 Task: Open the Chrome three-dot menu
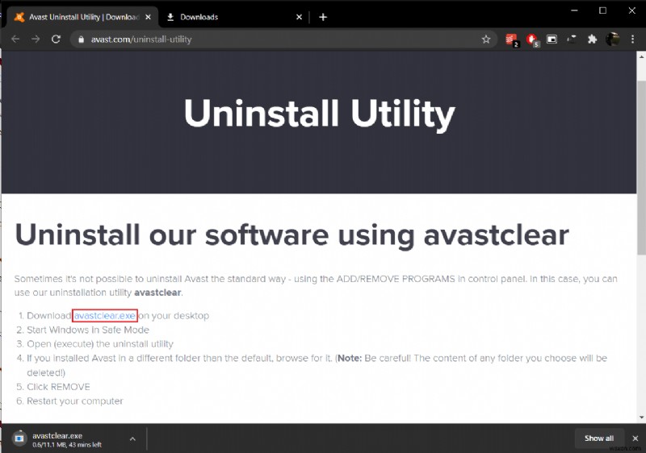click(x=633, y=39)
